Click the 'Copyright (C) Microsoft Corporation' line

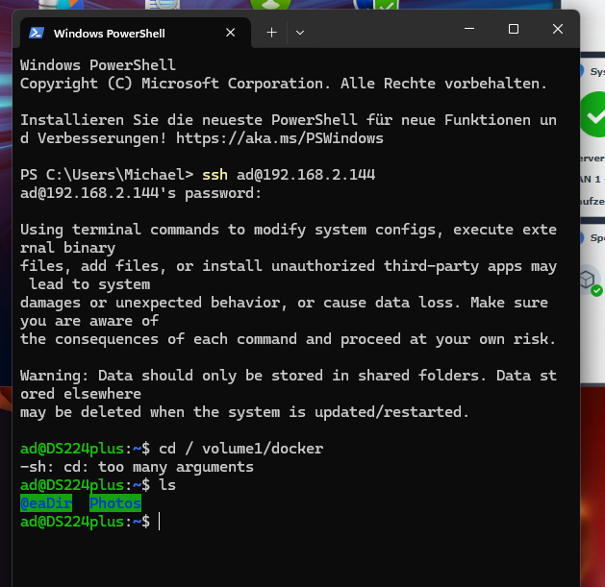(x=284, y=84)
